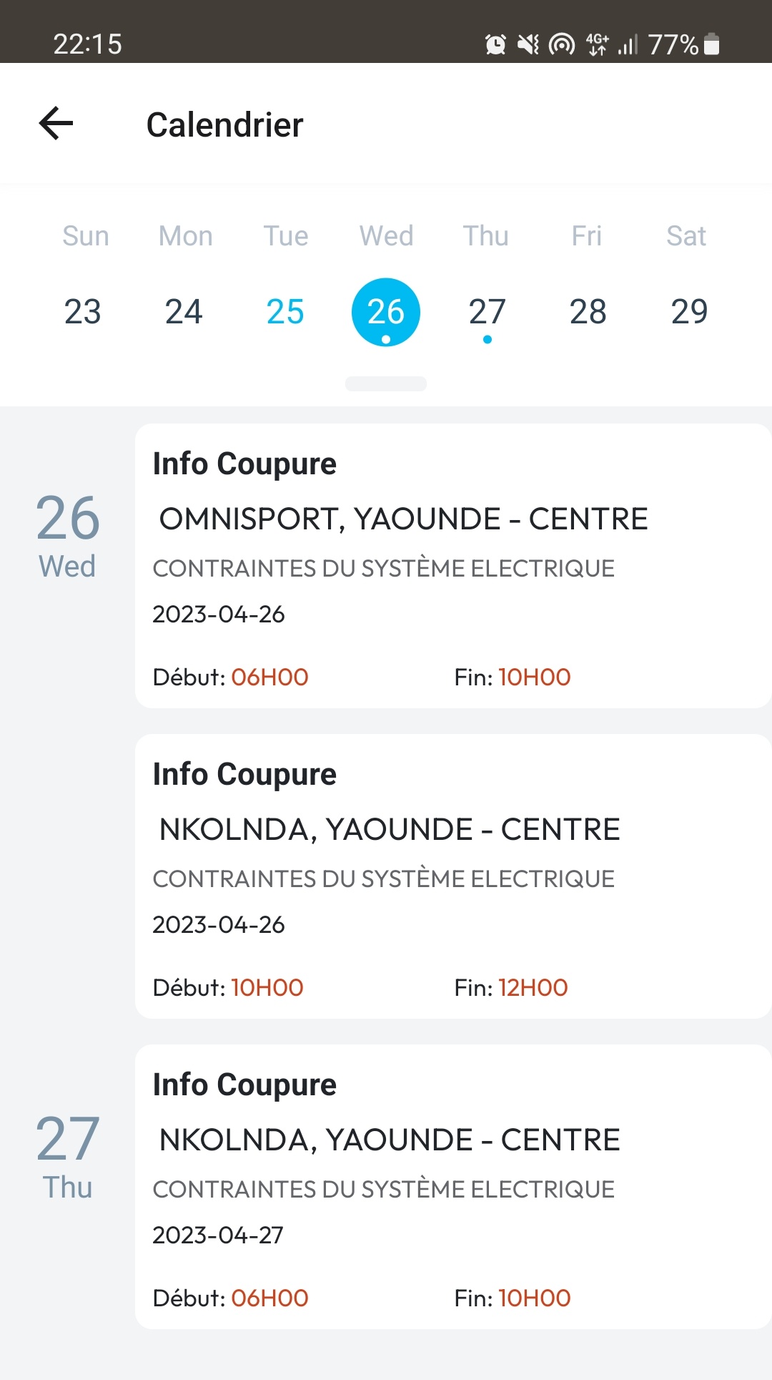The image size is (772, 1380).
Task: Tap the 27 Thu date label in list
Action: click(68, 1155)
